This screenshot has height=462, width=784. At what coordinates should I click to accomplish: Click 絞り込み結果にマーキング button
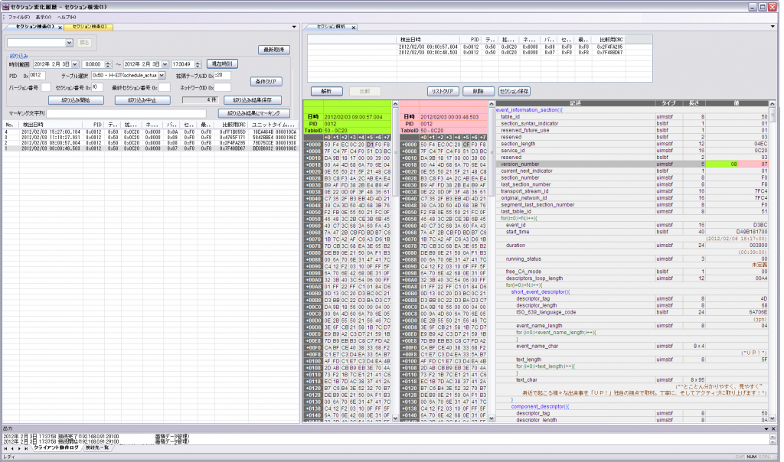[254, 113]
